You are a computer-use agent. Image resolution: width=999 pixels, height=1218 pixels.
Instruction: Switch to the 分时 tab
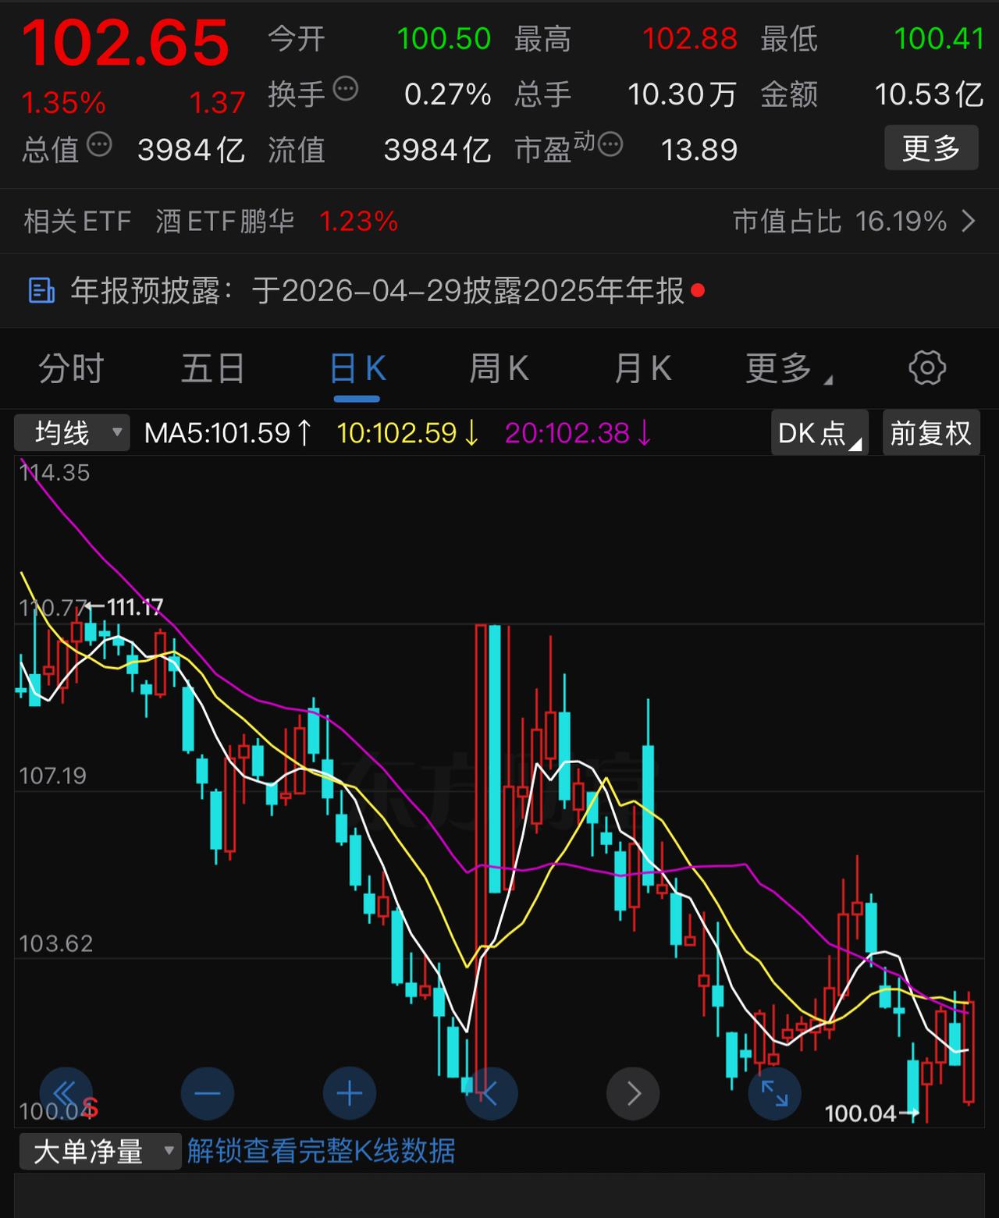coord(71,368)
